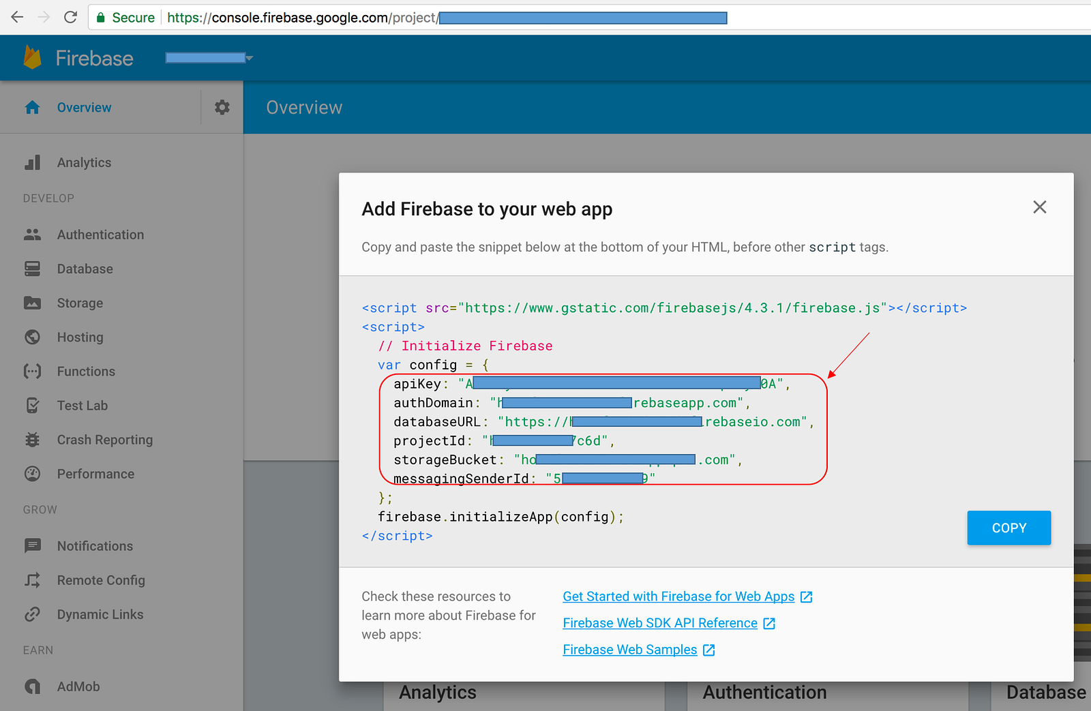
Task: Click the firebase.initializeApp(config) line
Action: [x=500, y=517]
